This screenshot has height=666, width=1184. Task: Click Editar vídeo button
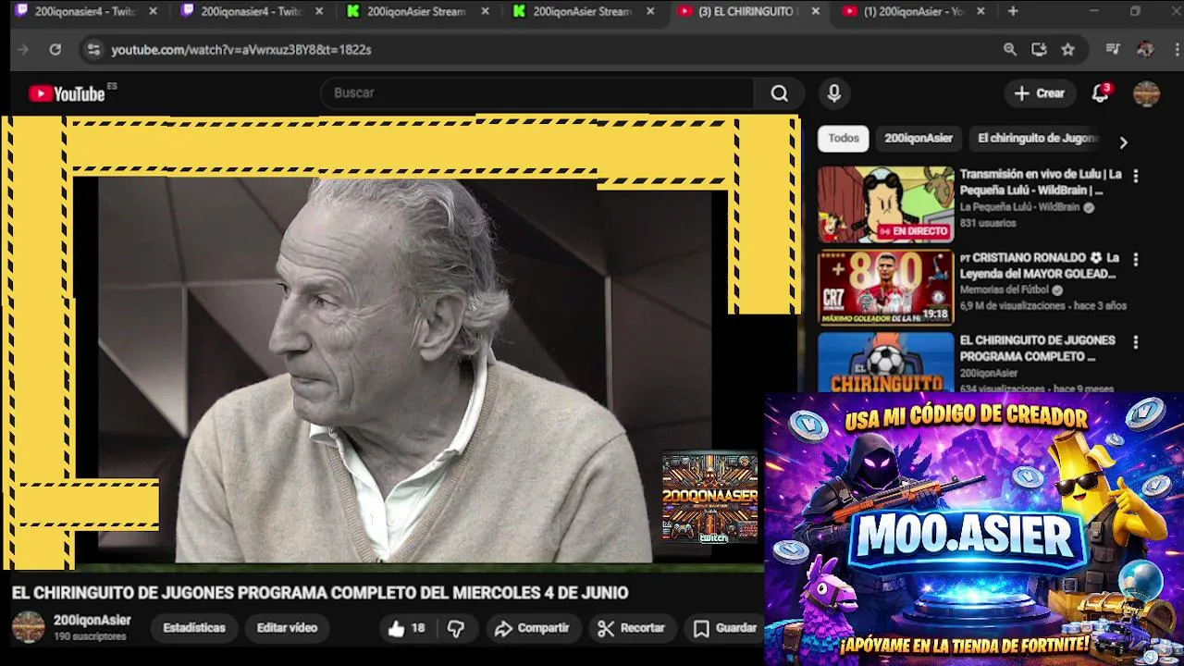point(287,628)
